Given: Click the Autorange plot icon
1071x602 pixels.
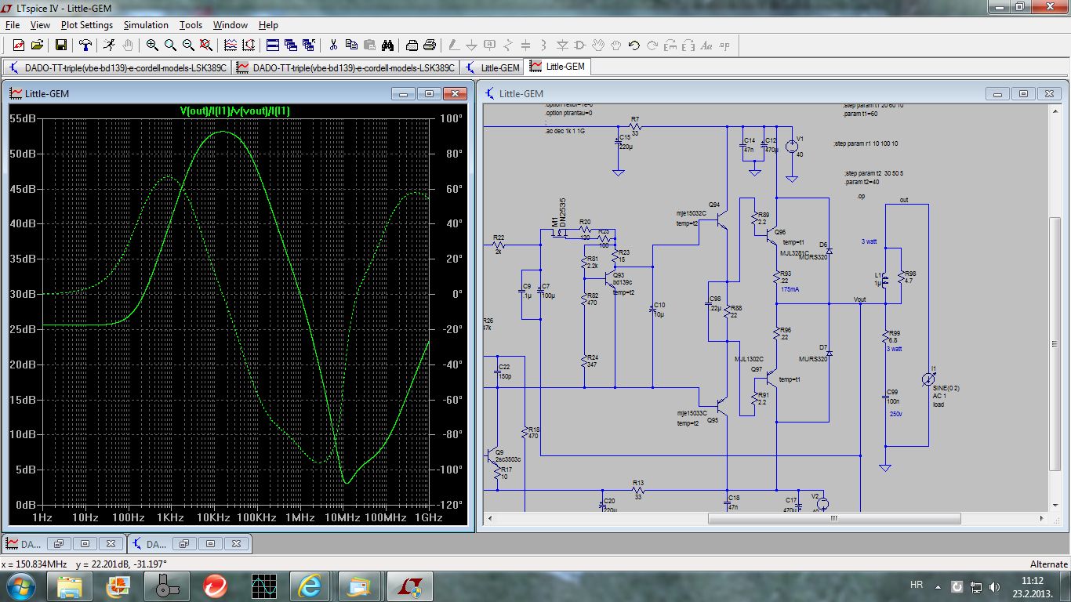Looking at the screenshot, I should [x=231, y=45].
